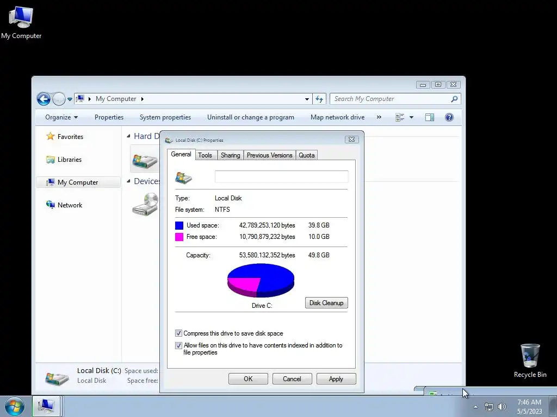The height and width of the screenshot is (417, 557).
Task: Switch to the Tools tab
Action: click(205, 155)
